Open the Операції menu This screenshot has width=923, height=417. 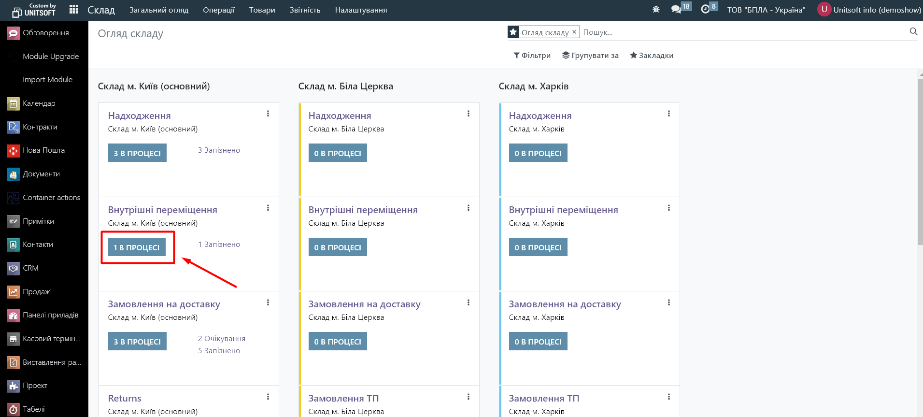[x=219, y=10]
